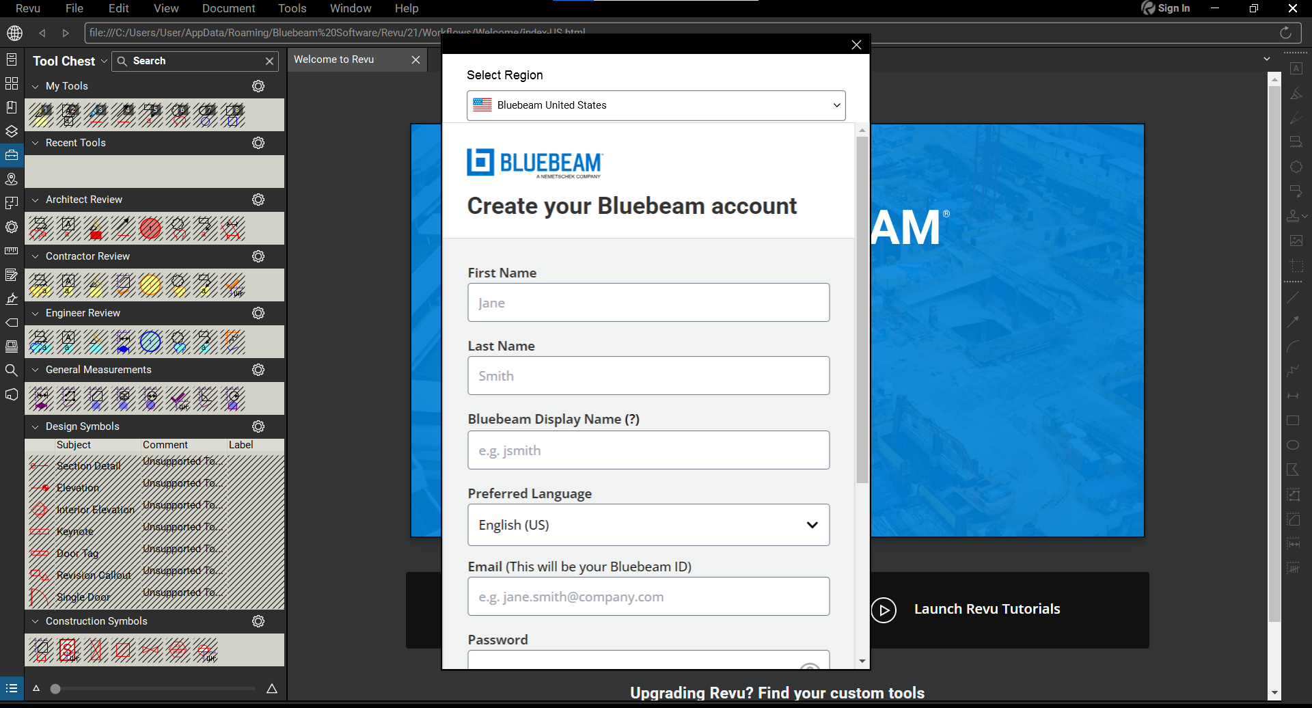The image size is (1312, 708).
Task: Click the First Name input field
Action: click(x=648, y=303)
